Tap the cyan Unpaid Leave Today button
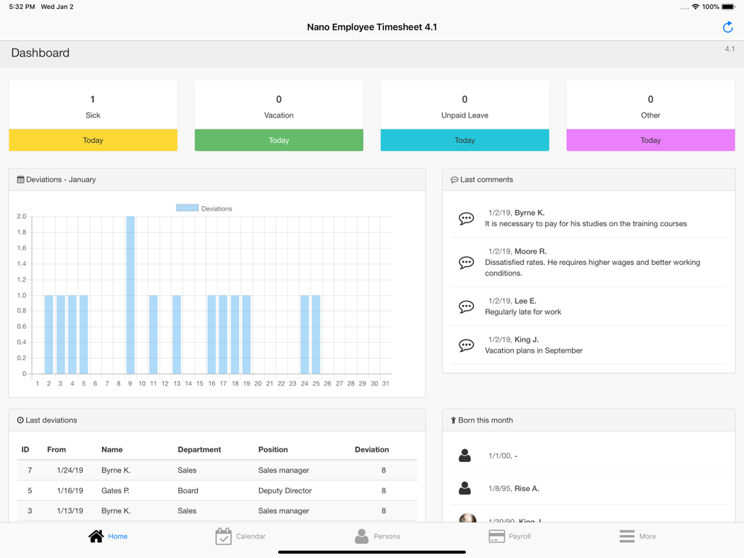The width and height of the screenshot is (744, 558). pyautogui.click(x=464, y=140)
